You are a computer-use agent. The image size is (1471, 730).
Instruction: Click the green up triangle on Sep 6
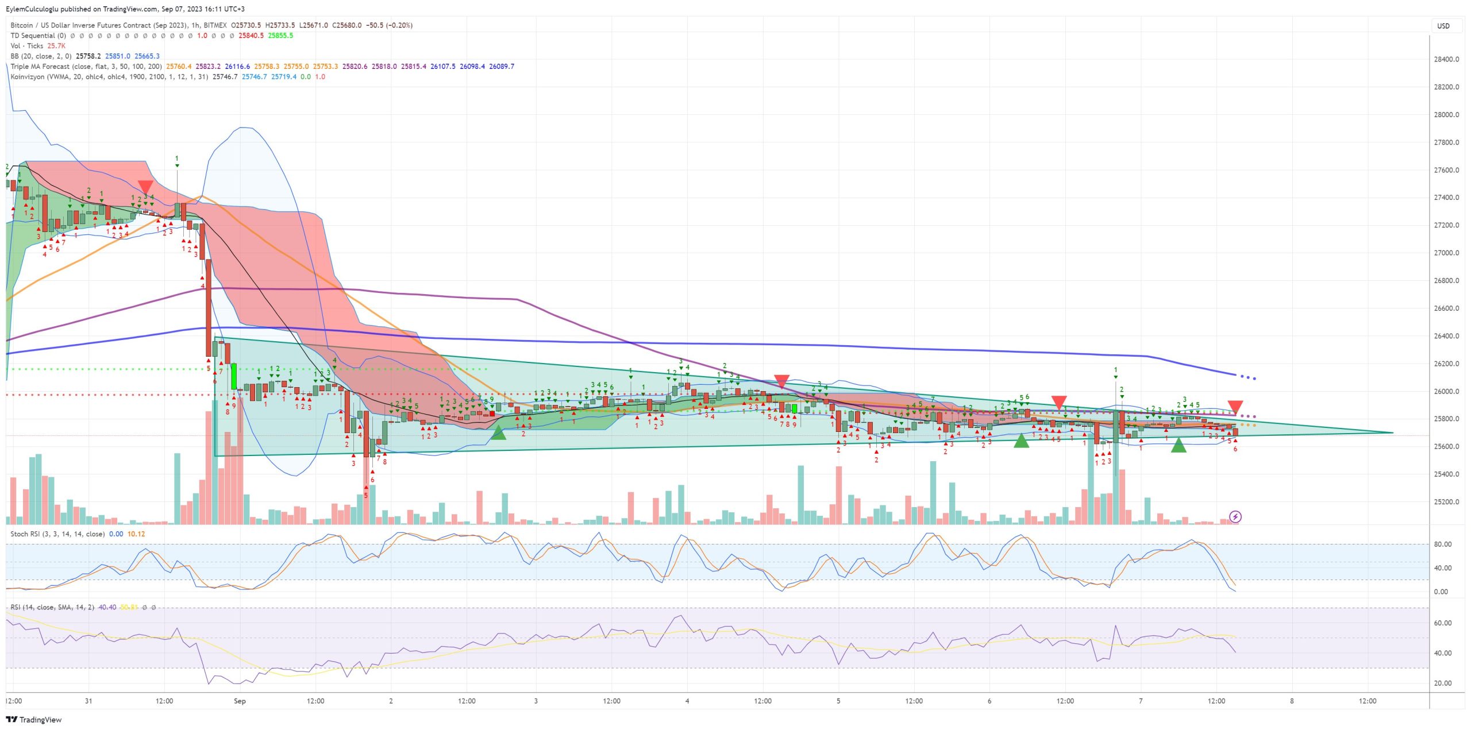[1021, 441]
